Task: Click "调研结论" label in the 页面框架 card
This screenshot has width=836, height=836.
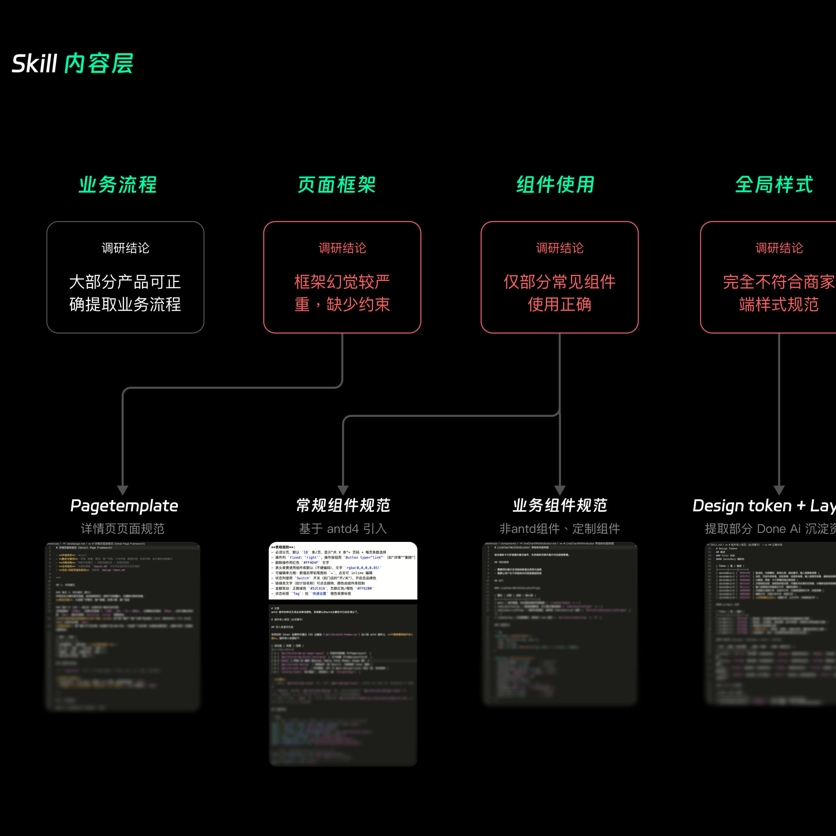Action: pos(342,248)
